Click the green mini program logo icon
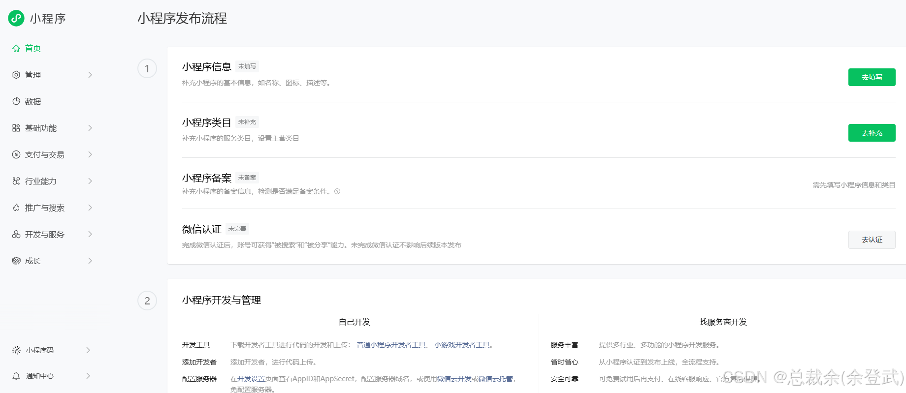 tap(16, 18)
